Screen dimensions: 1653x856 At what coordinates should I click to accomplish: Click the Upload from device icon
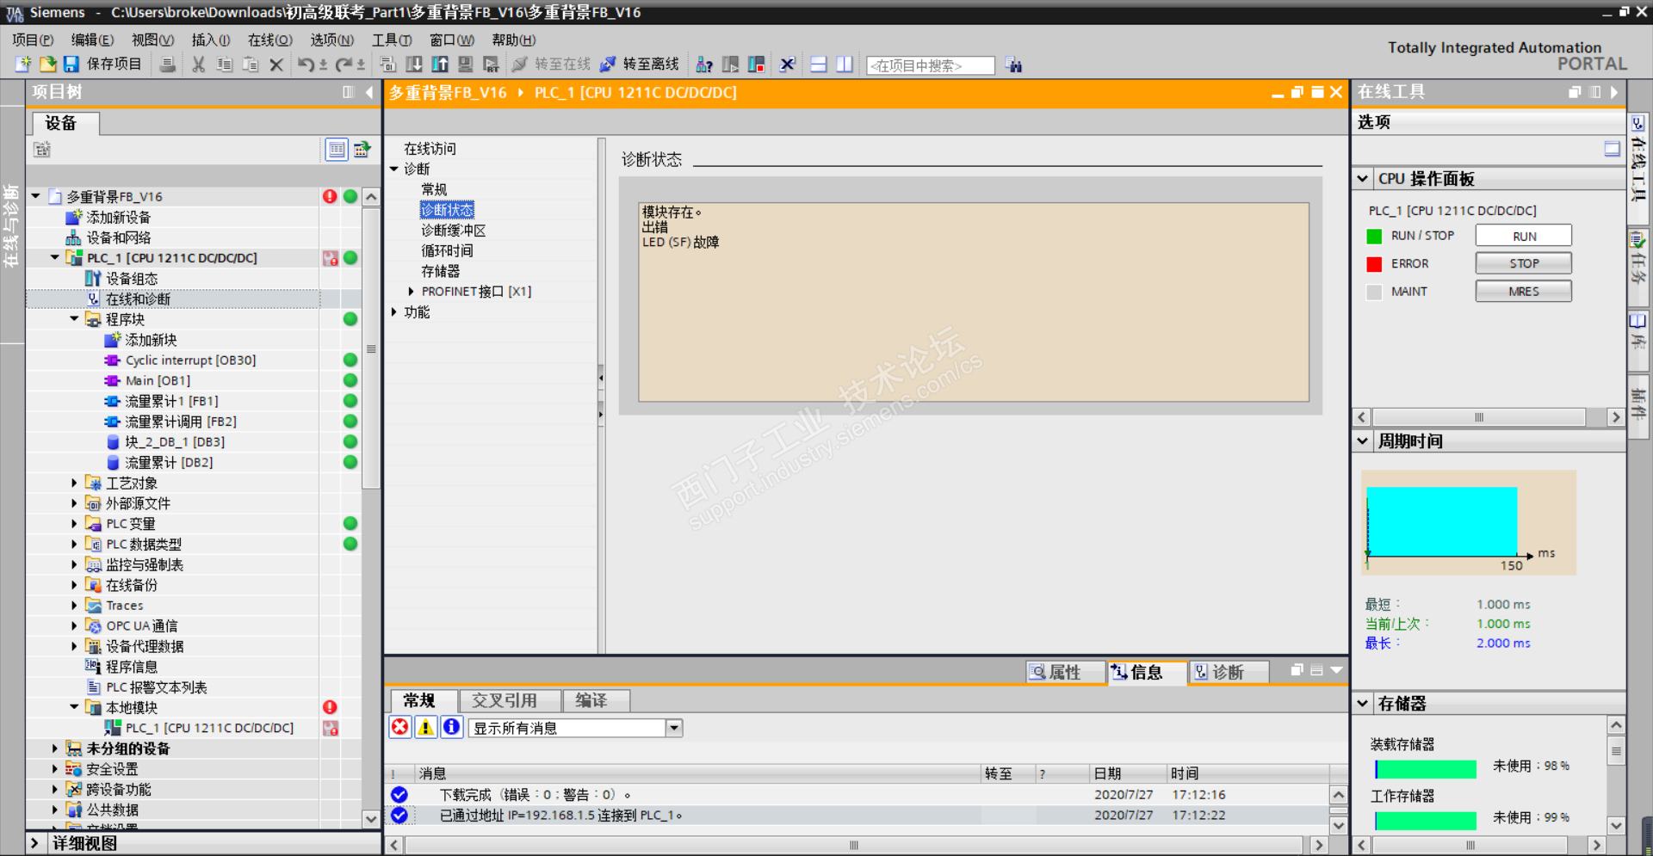pyautogui.click(x=440, y=65)
